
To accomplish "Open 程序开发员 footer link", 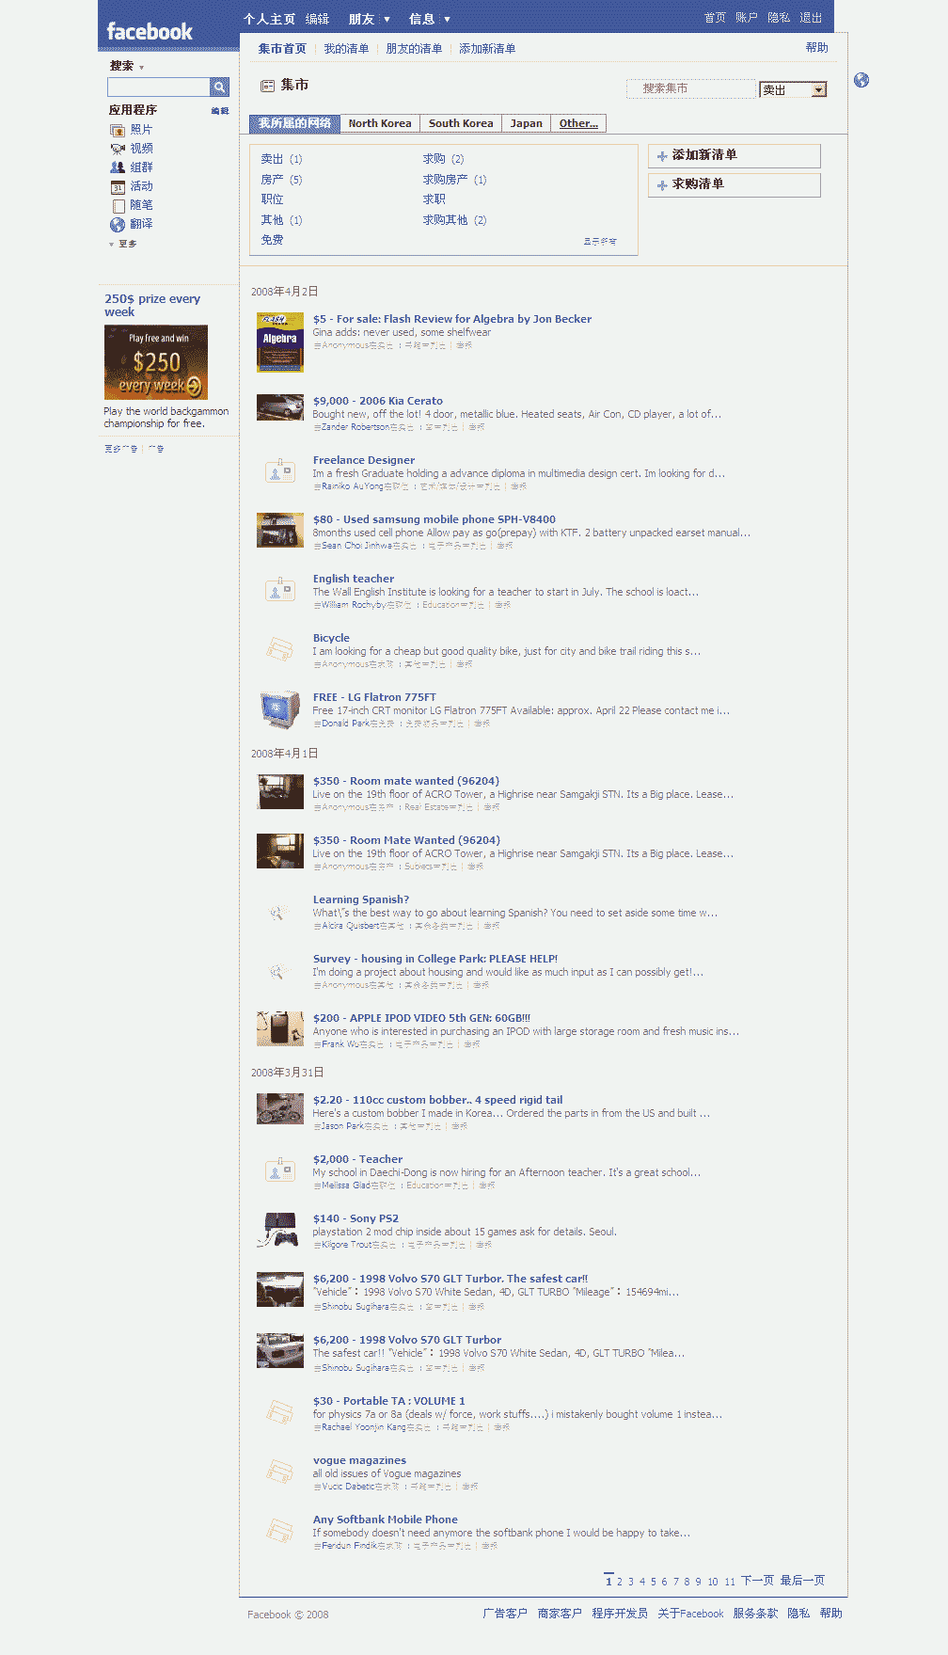I will click(x=620, y=1614).
